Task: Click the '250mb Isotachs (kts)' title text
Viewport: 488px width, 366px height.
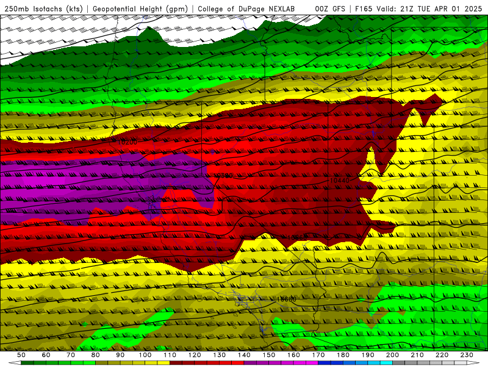Action: click(x=43, y=9)
